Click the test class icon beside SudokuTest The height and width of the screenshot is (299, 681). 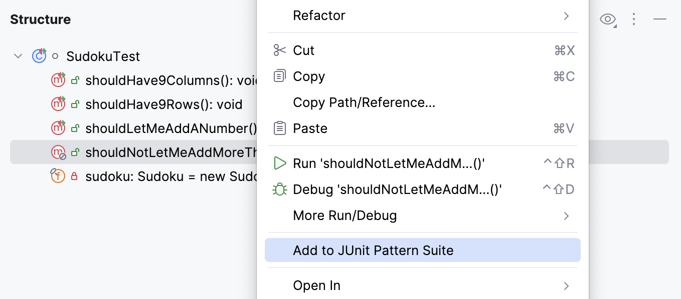[39, 56]
